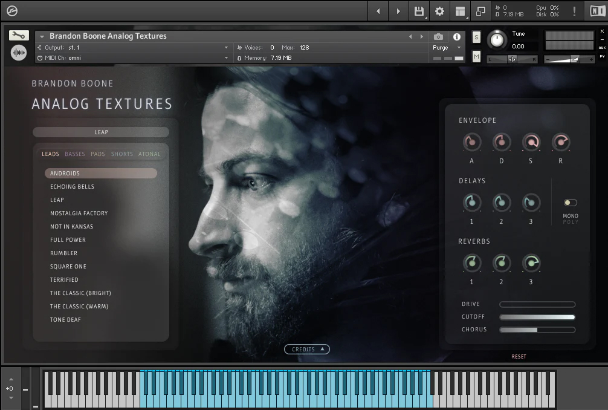Image resolution: width=608 pixels, height=410 pixels.
Task: Click the Reset button
Action: point(519,356)
